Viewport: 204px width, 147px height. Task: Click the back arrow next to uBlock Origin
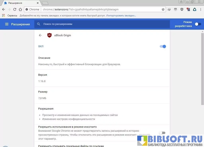pyautogui.click(x=40, y=35)
